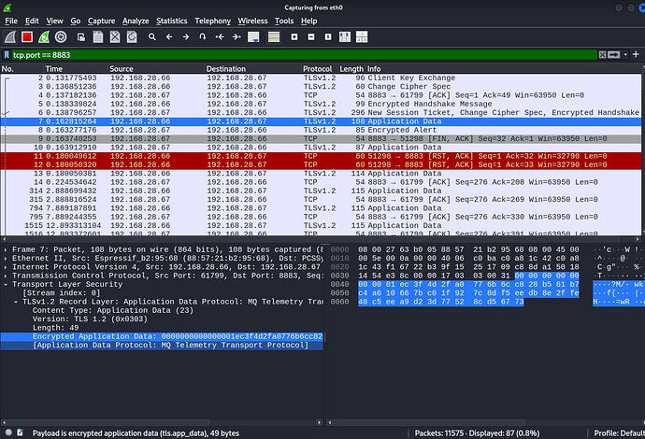Zoom in the main window text
This screenshot has width=645, height=439.
tap(294, 37)
